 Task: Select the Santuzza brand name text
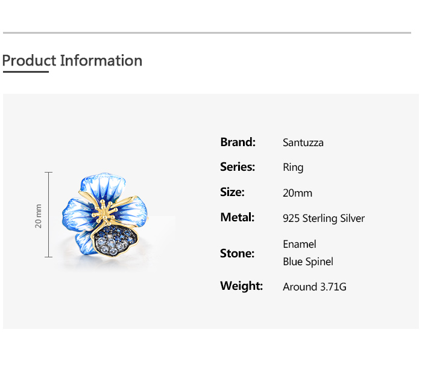point(303,143)
